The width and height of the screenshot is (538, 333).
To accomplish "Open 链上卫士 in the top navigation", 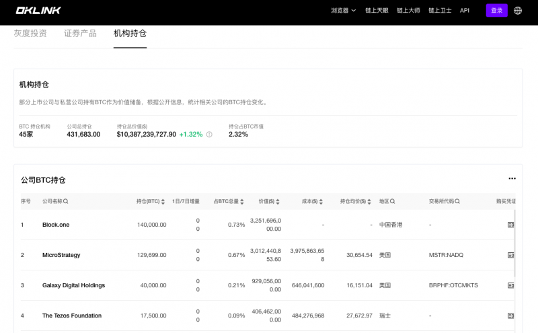I will point(440,10).
